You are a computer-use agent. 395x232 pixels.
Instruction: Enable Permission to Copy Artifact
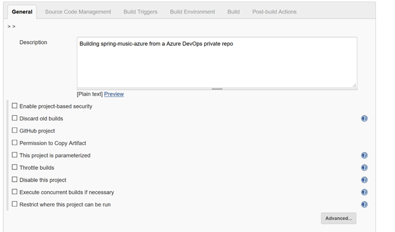click(x=15, y=143)
